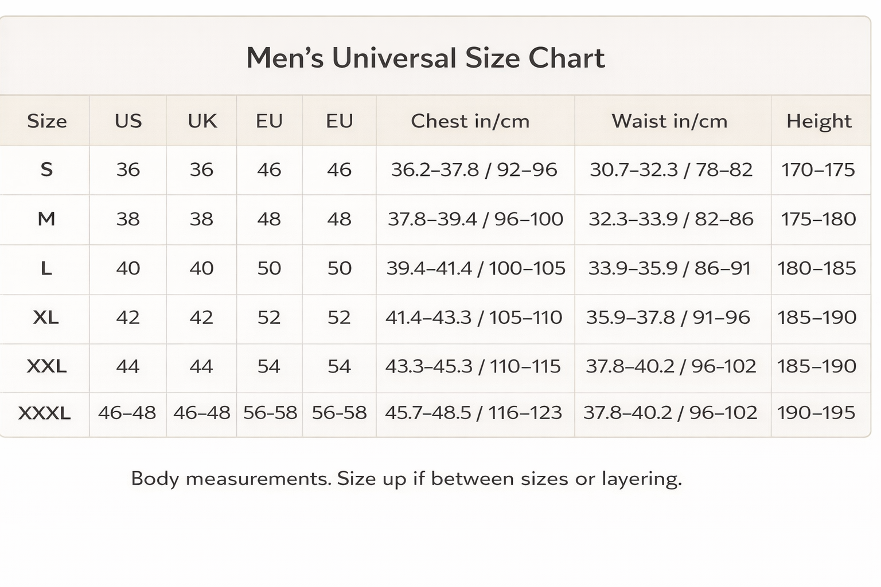Select the 190–195 height cell
This screenshot has width=881, height=587.
pyautogui.click(x=816, y=413)
